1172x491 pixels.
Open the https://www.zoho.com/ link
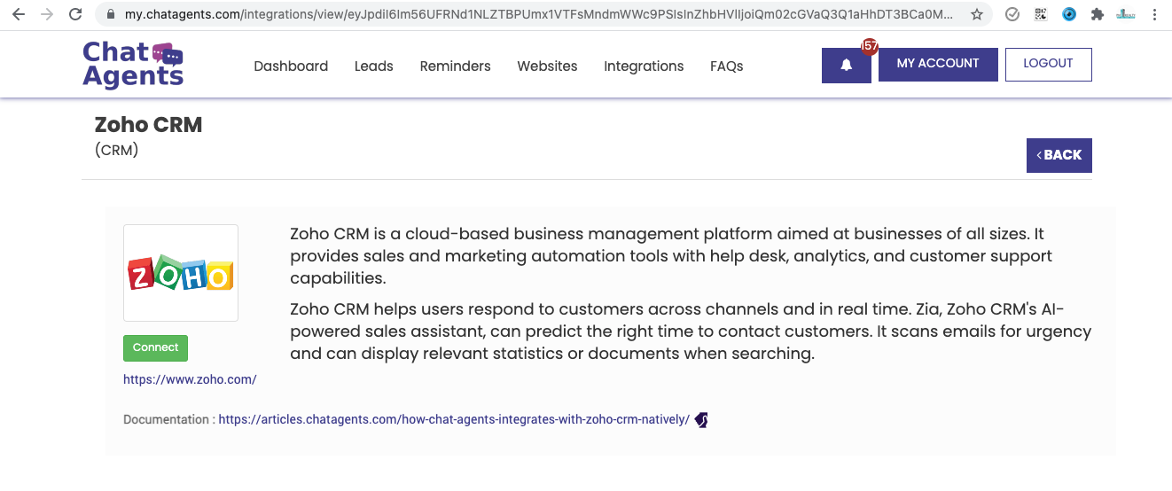coord(190,379)
